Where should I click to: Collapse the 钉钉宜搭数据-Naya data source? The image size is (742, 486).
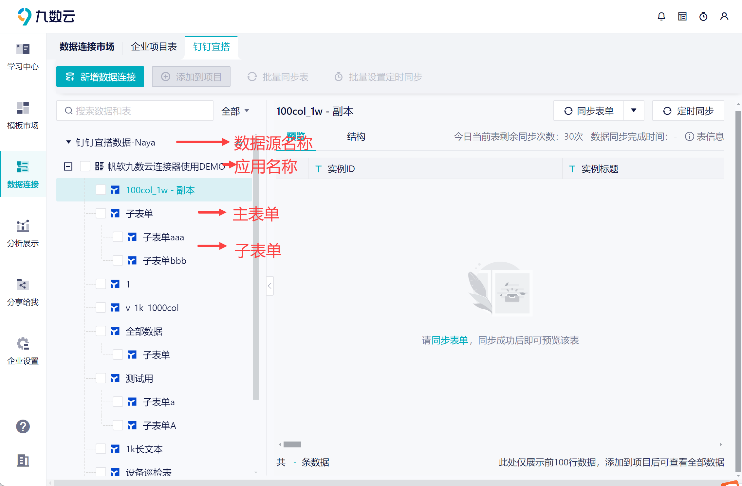tap(68, 142)
